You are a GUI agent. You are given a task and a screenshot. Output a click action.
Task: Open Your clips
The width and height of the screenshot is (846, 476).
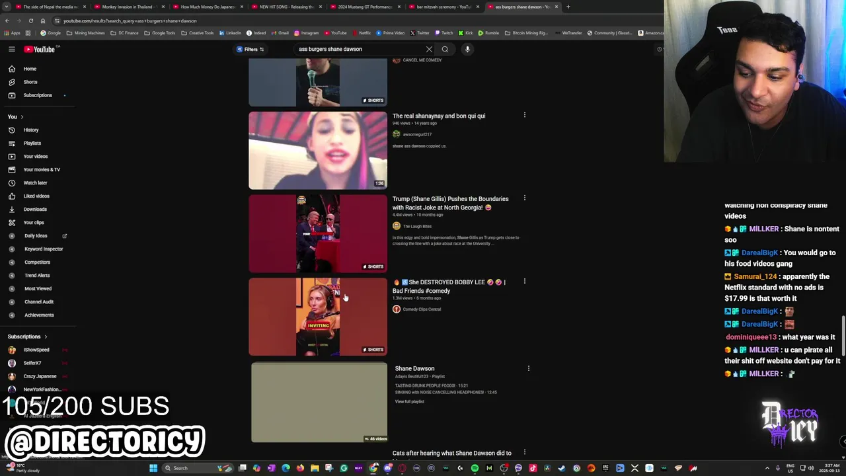coord(34,223)
